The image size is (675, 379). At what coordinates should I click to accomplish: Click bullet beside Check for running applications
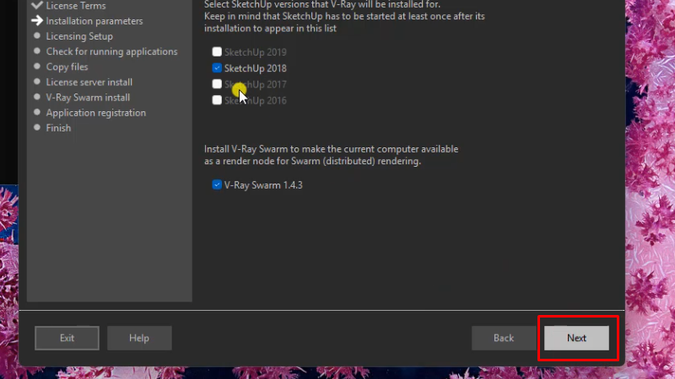(x=37, y=51)
